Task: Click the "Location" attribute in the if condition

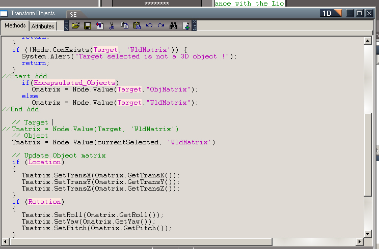Action: (x=44, y=162)
